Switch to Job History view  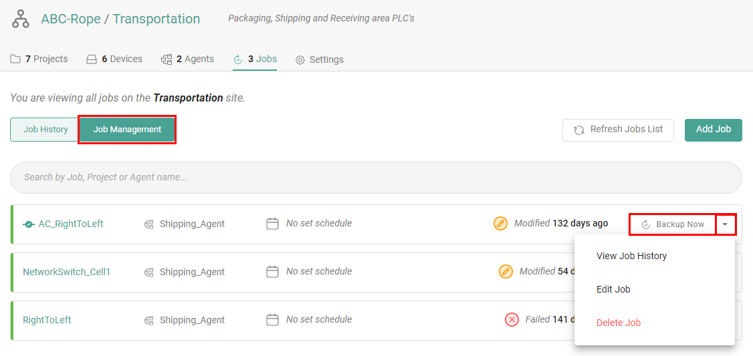tap(45, 130)
